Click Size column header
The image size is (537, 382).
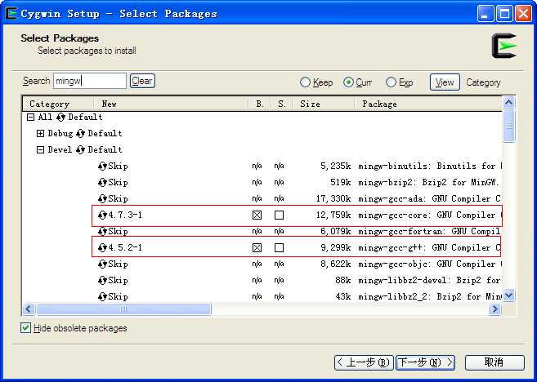point(324,104)
